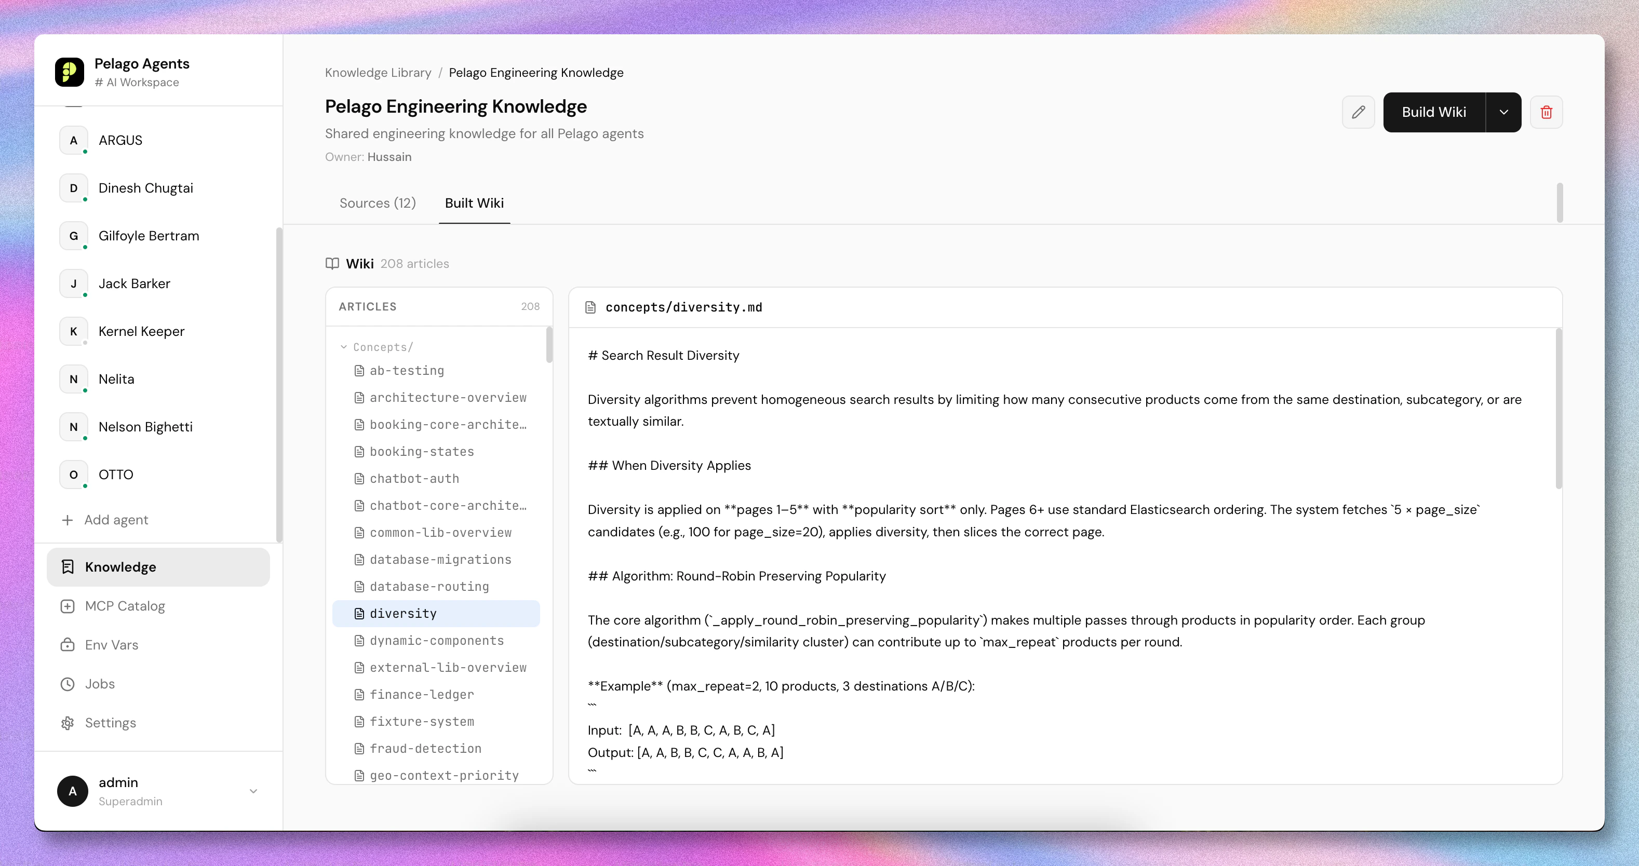Open Gilfoyle Bertram's avatar icon

click(74, 235)
